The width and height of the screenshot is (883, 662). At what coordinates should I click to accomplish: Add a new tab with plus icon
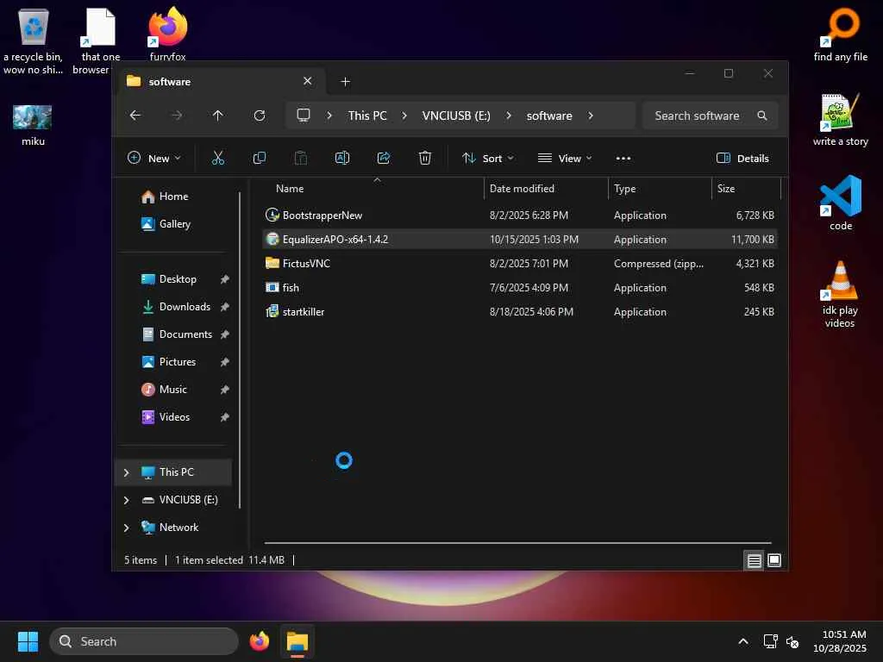(346, 82)
